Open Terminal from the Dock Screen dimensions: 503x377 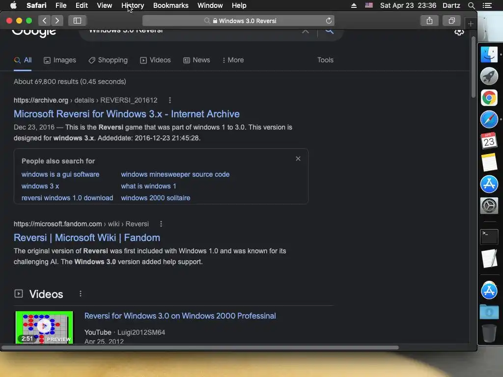(489, 237)
